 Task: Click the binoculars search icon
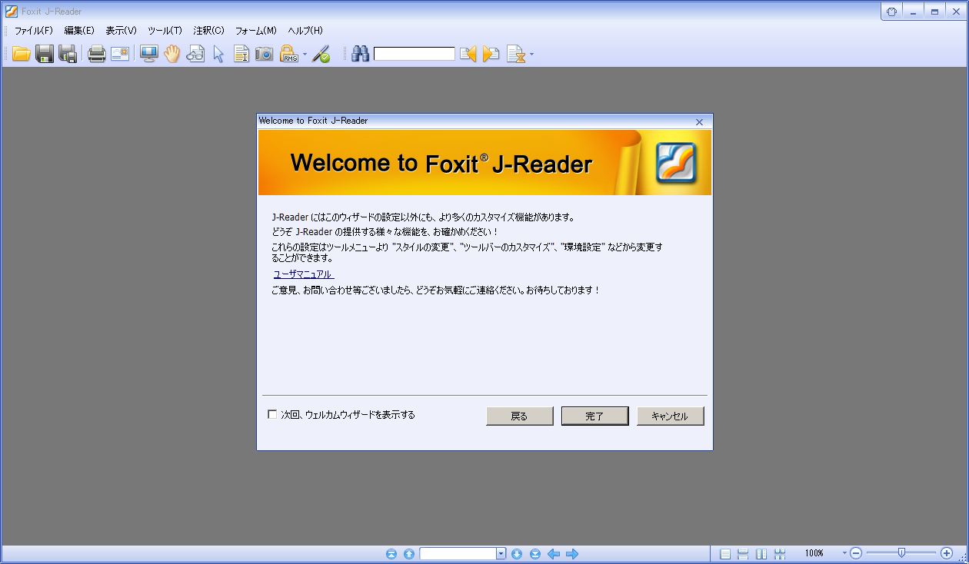(360, 54)
